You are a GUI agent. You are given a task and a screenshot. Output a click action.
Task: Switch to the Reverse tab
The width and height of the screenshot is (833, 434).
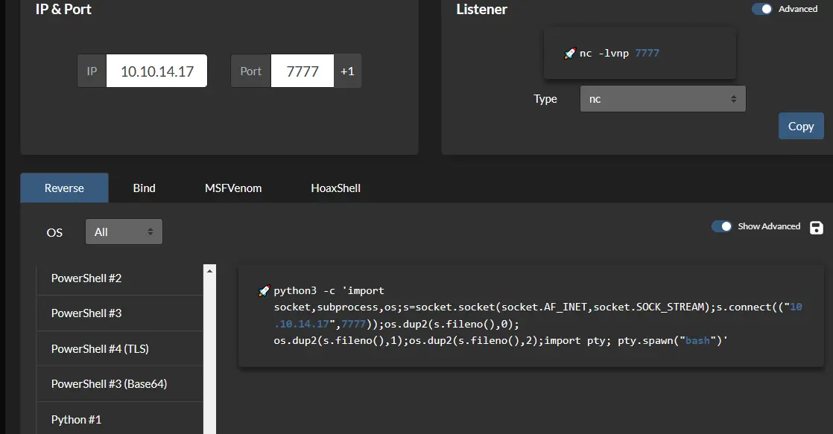coord(64,188)
